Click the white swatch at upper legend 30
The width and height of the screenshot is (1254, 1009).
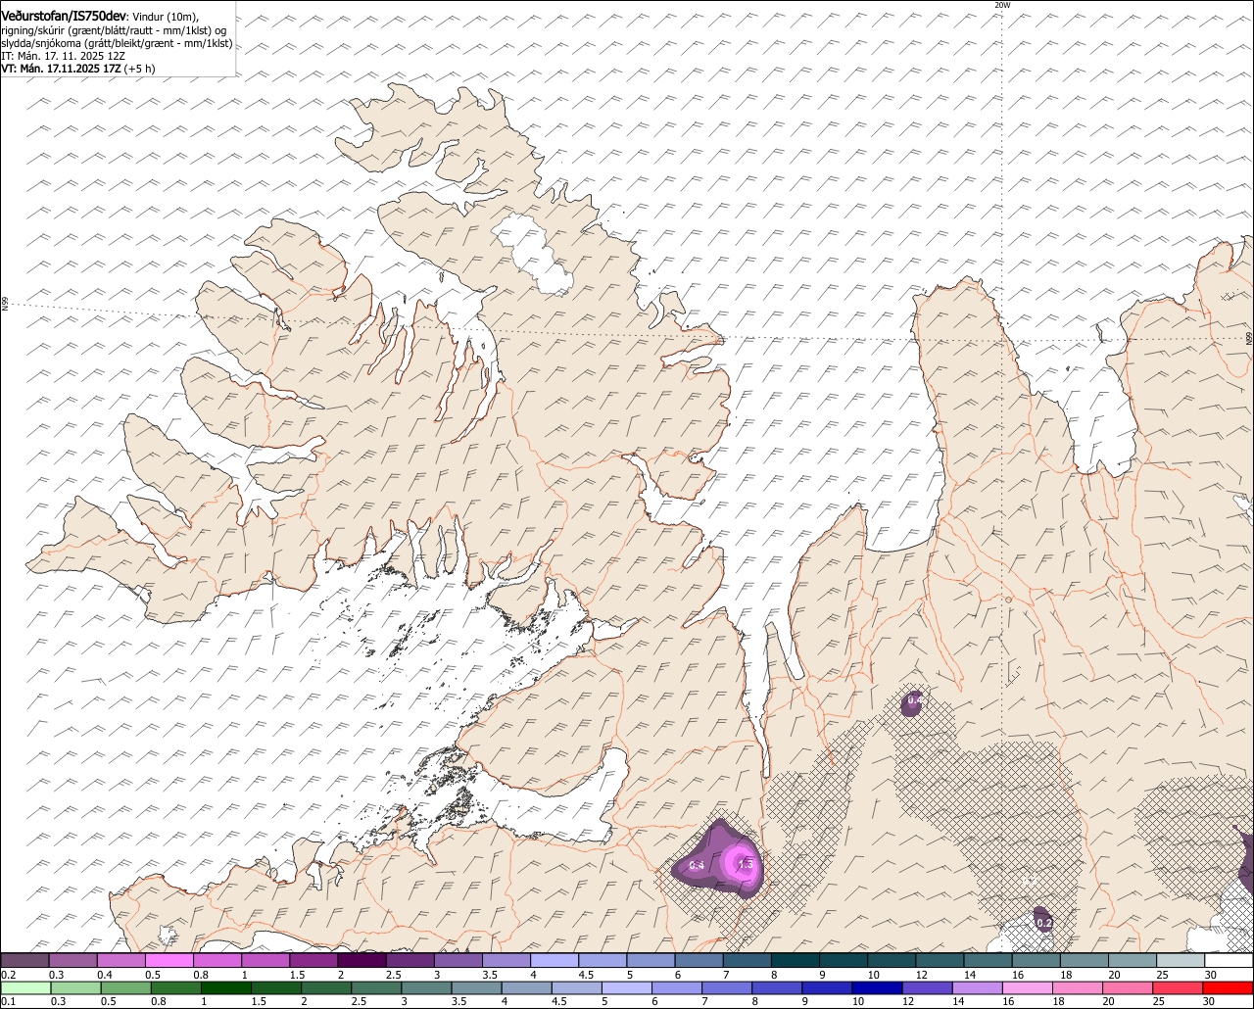click(1230, 960)
